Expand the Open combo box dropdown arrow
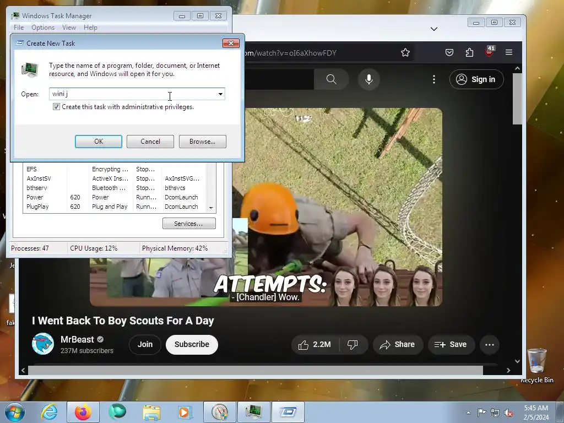564x423 pixels. coord(220,94)
